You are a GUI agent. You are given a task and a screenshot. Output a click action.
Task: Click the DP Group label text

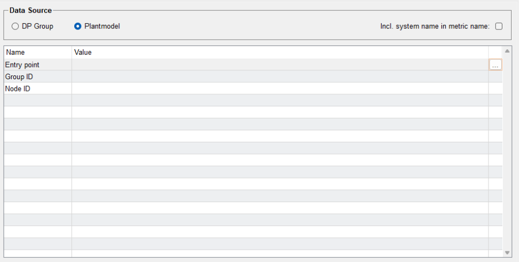tap(38, 26)
